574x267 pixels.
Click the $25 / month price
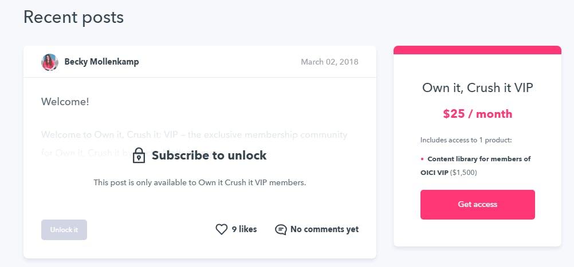(x=477, y=114)
